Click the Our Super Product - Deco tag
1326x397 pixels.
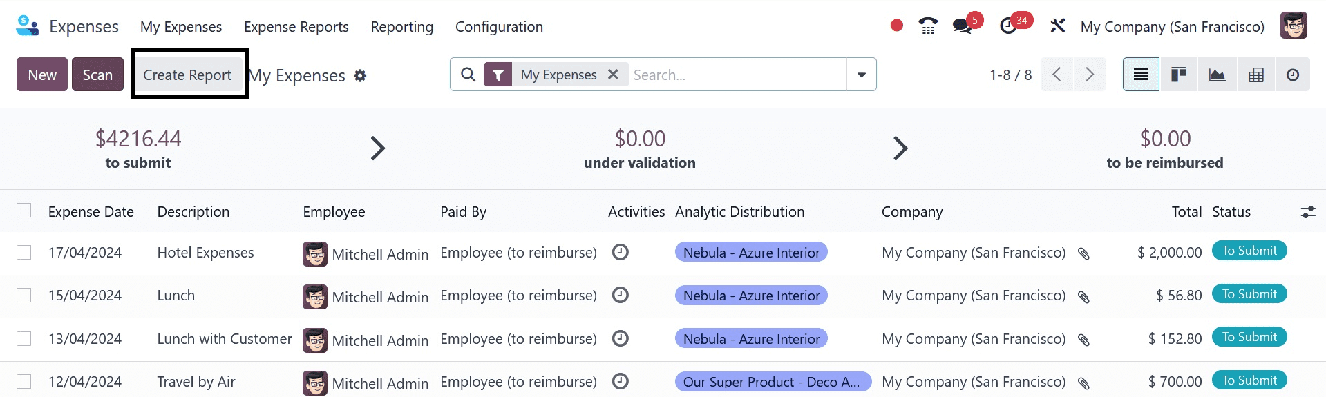[x=773, y=382]
